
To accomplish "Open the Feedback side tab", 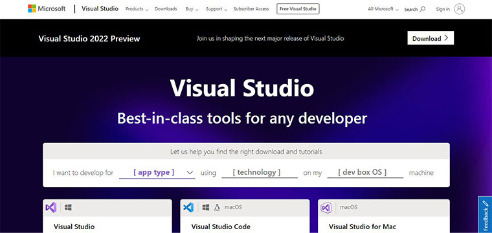I will coord(485,214).
